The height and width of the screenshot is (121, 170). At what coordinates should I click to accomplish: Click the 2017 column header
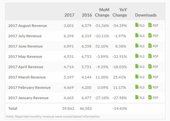pos(70,15)
